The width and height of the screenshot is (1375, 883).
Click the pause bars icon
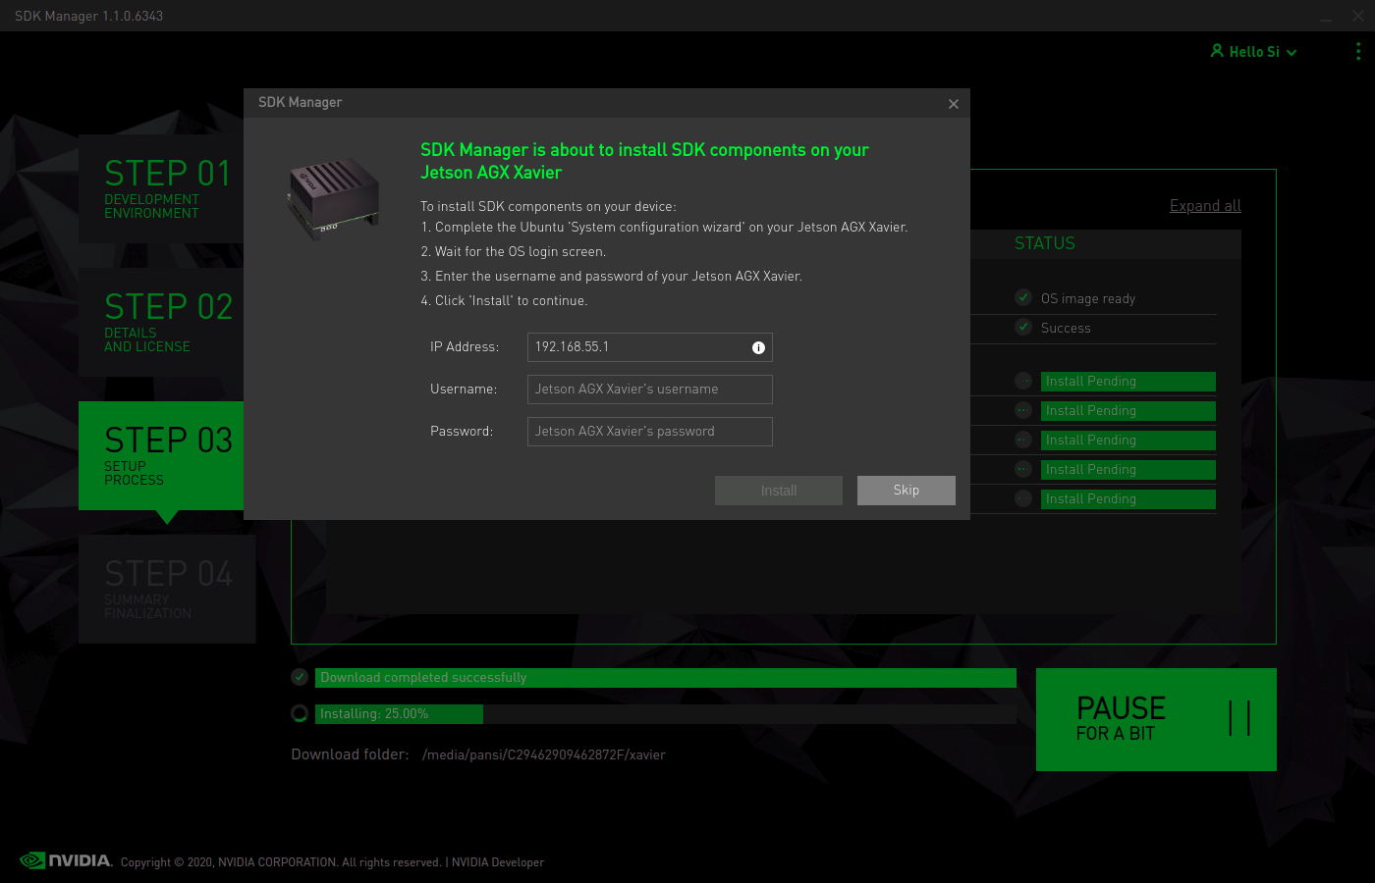pos(1239,718)
